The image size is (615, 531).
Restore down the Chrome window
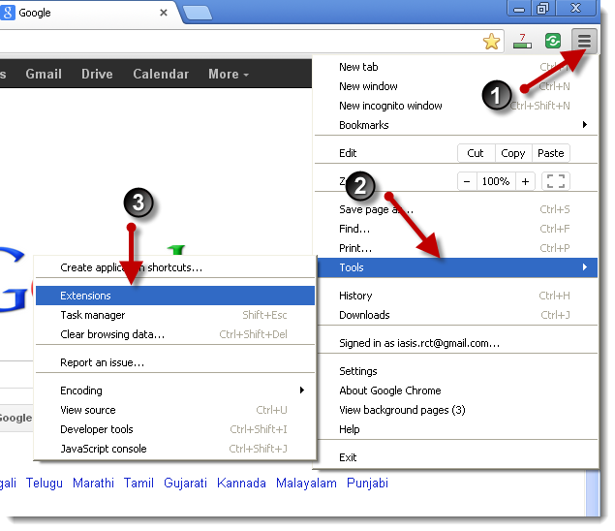542,9
